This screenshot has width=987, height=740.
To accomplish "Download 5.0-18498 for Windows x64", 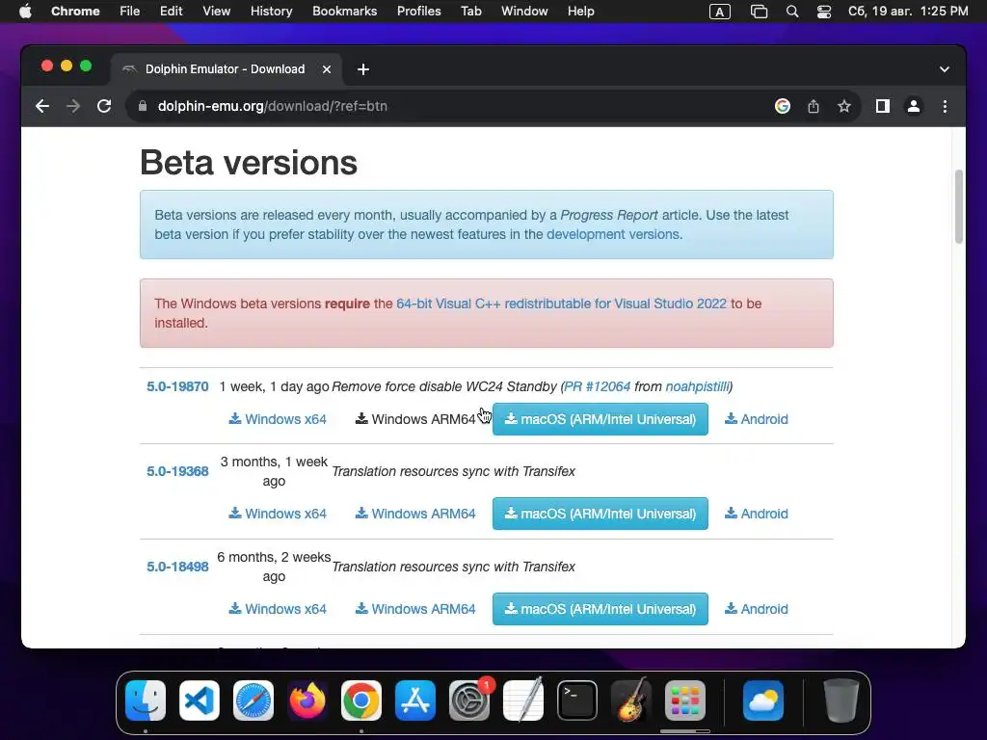I will [x=278, y=609].
